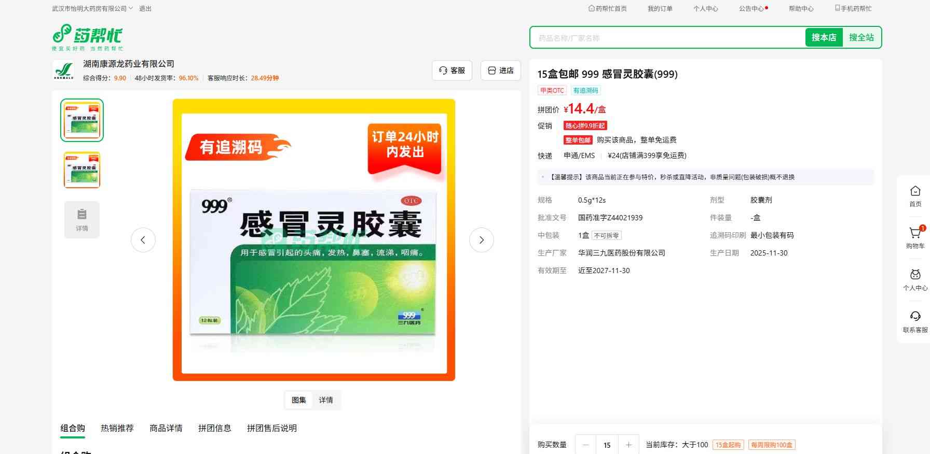Viewport: 930px width, 454px height.
Task: Click the 搜本店 search button
Action: (x=824, y=37)
